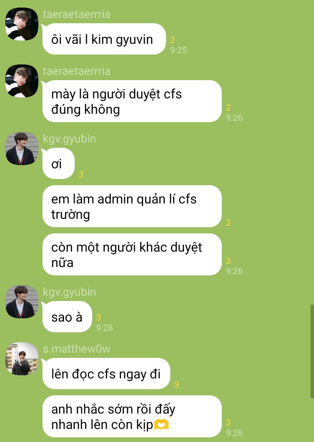This screenshot has height=442, width=314.
Task: Click the first kgv.gyubin username label
Action: pyautogui.click(x=69, y=139)
